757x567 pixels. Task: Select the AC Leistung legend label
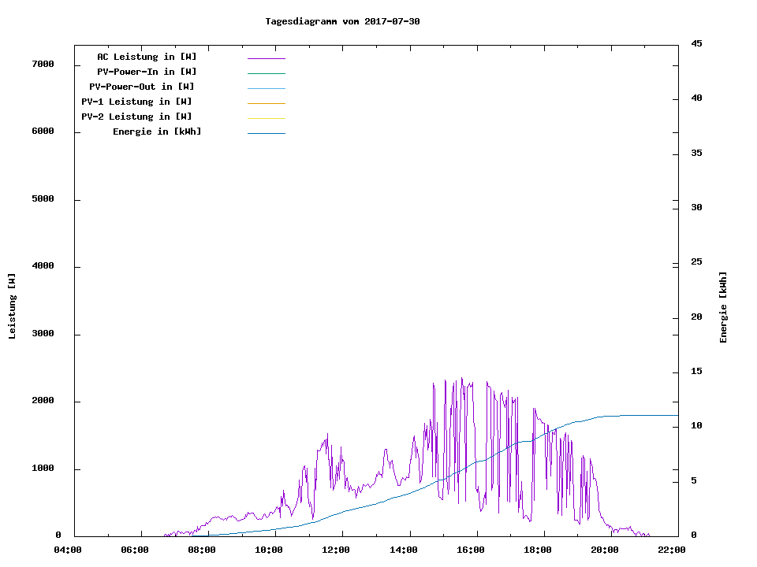[x=147, y=57]
